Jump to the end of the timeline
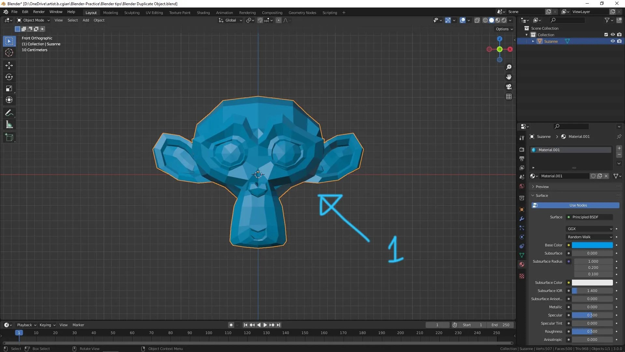 [279, 325]
